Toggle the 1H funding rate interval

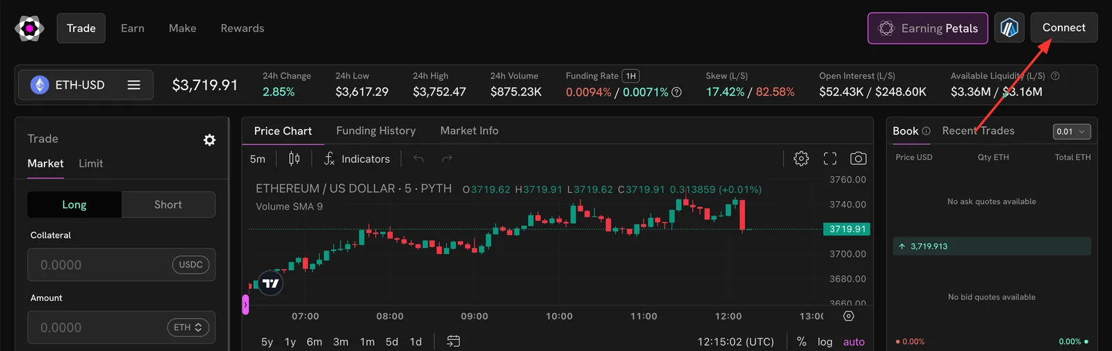click(x=630, y=76)
